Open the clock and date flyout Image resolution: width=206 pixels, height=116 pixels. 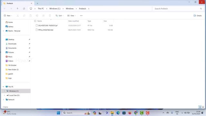(x=196, y=113)
